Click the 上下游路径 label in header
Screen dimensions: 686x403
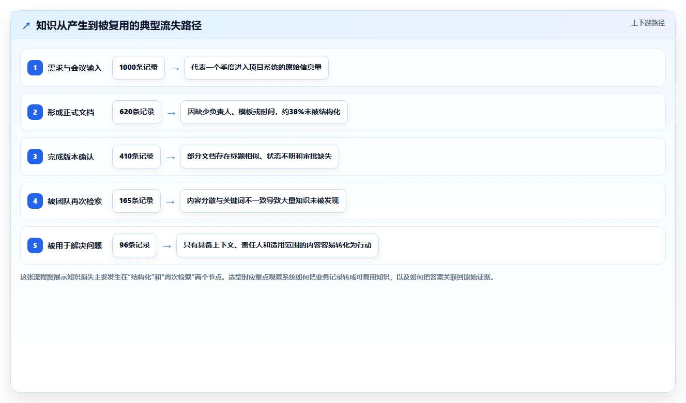click(648, 23)
